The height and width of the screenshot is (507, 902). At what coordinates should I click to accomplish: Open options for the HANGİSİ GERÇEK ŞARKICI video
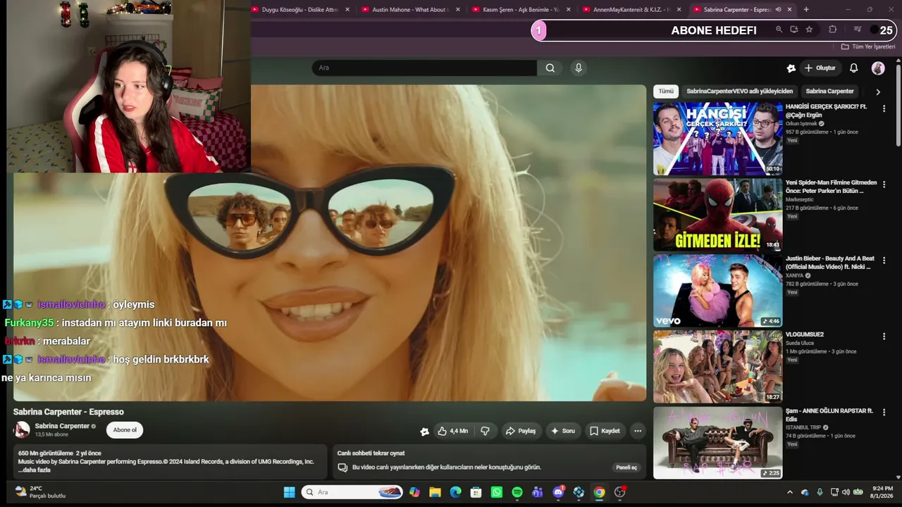coord(884,108)
